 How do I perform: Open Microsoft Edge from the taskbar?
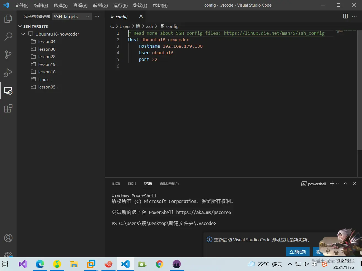(x=40, y=264)
